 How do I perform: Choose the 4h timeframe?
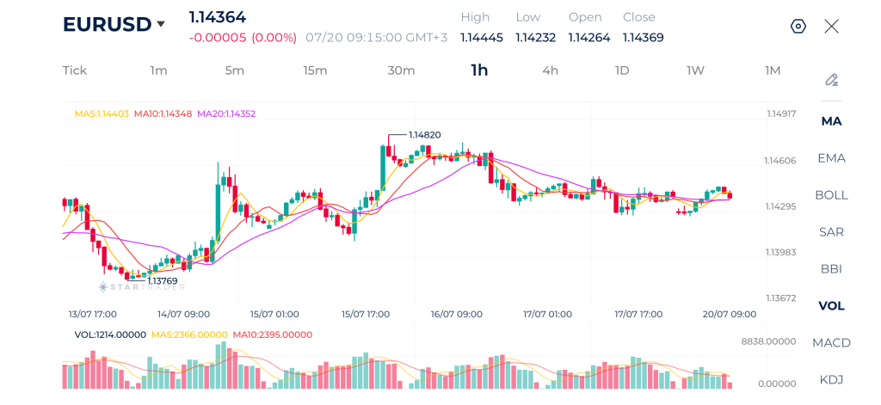[x=550, y=71]
